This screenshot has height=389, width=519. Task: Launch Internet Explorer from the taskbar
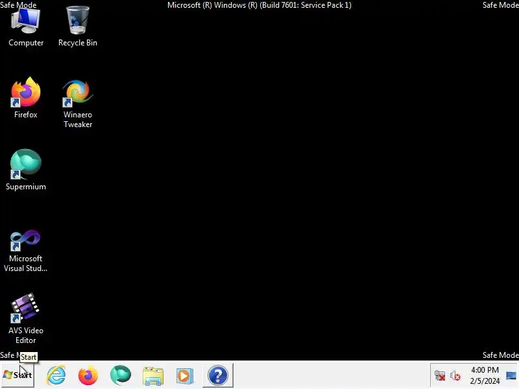56,375
